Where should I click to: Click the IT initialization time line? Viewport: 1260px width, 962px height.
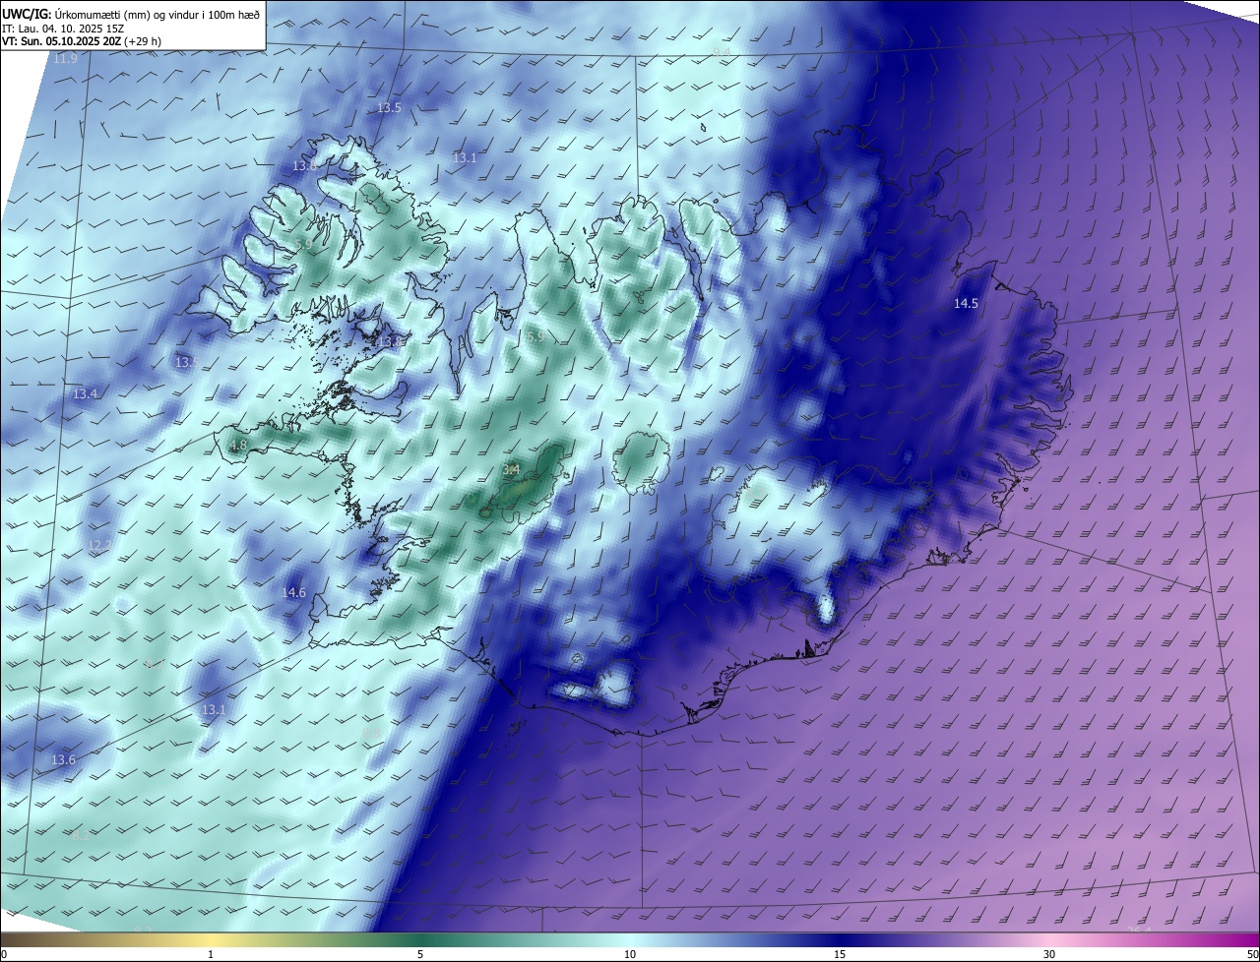point(64,28)
